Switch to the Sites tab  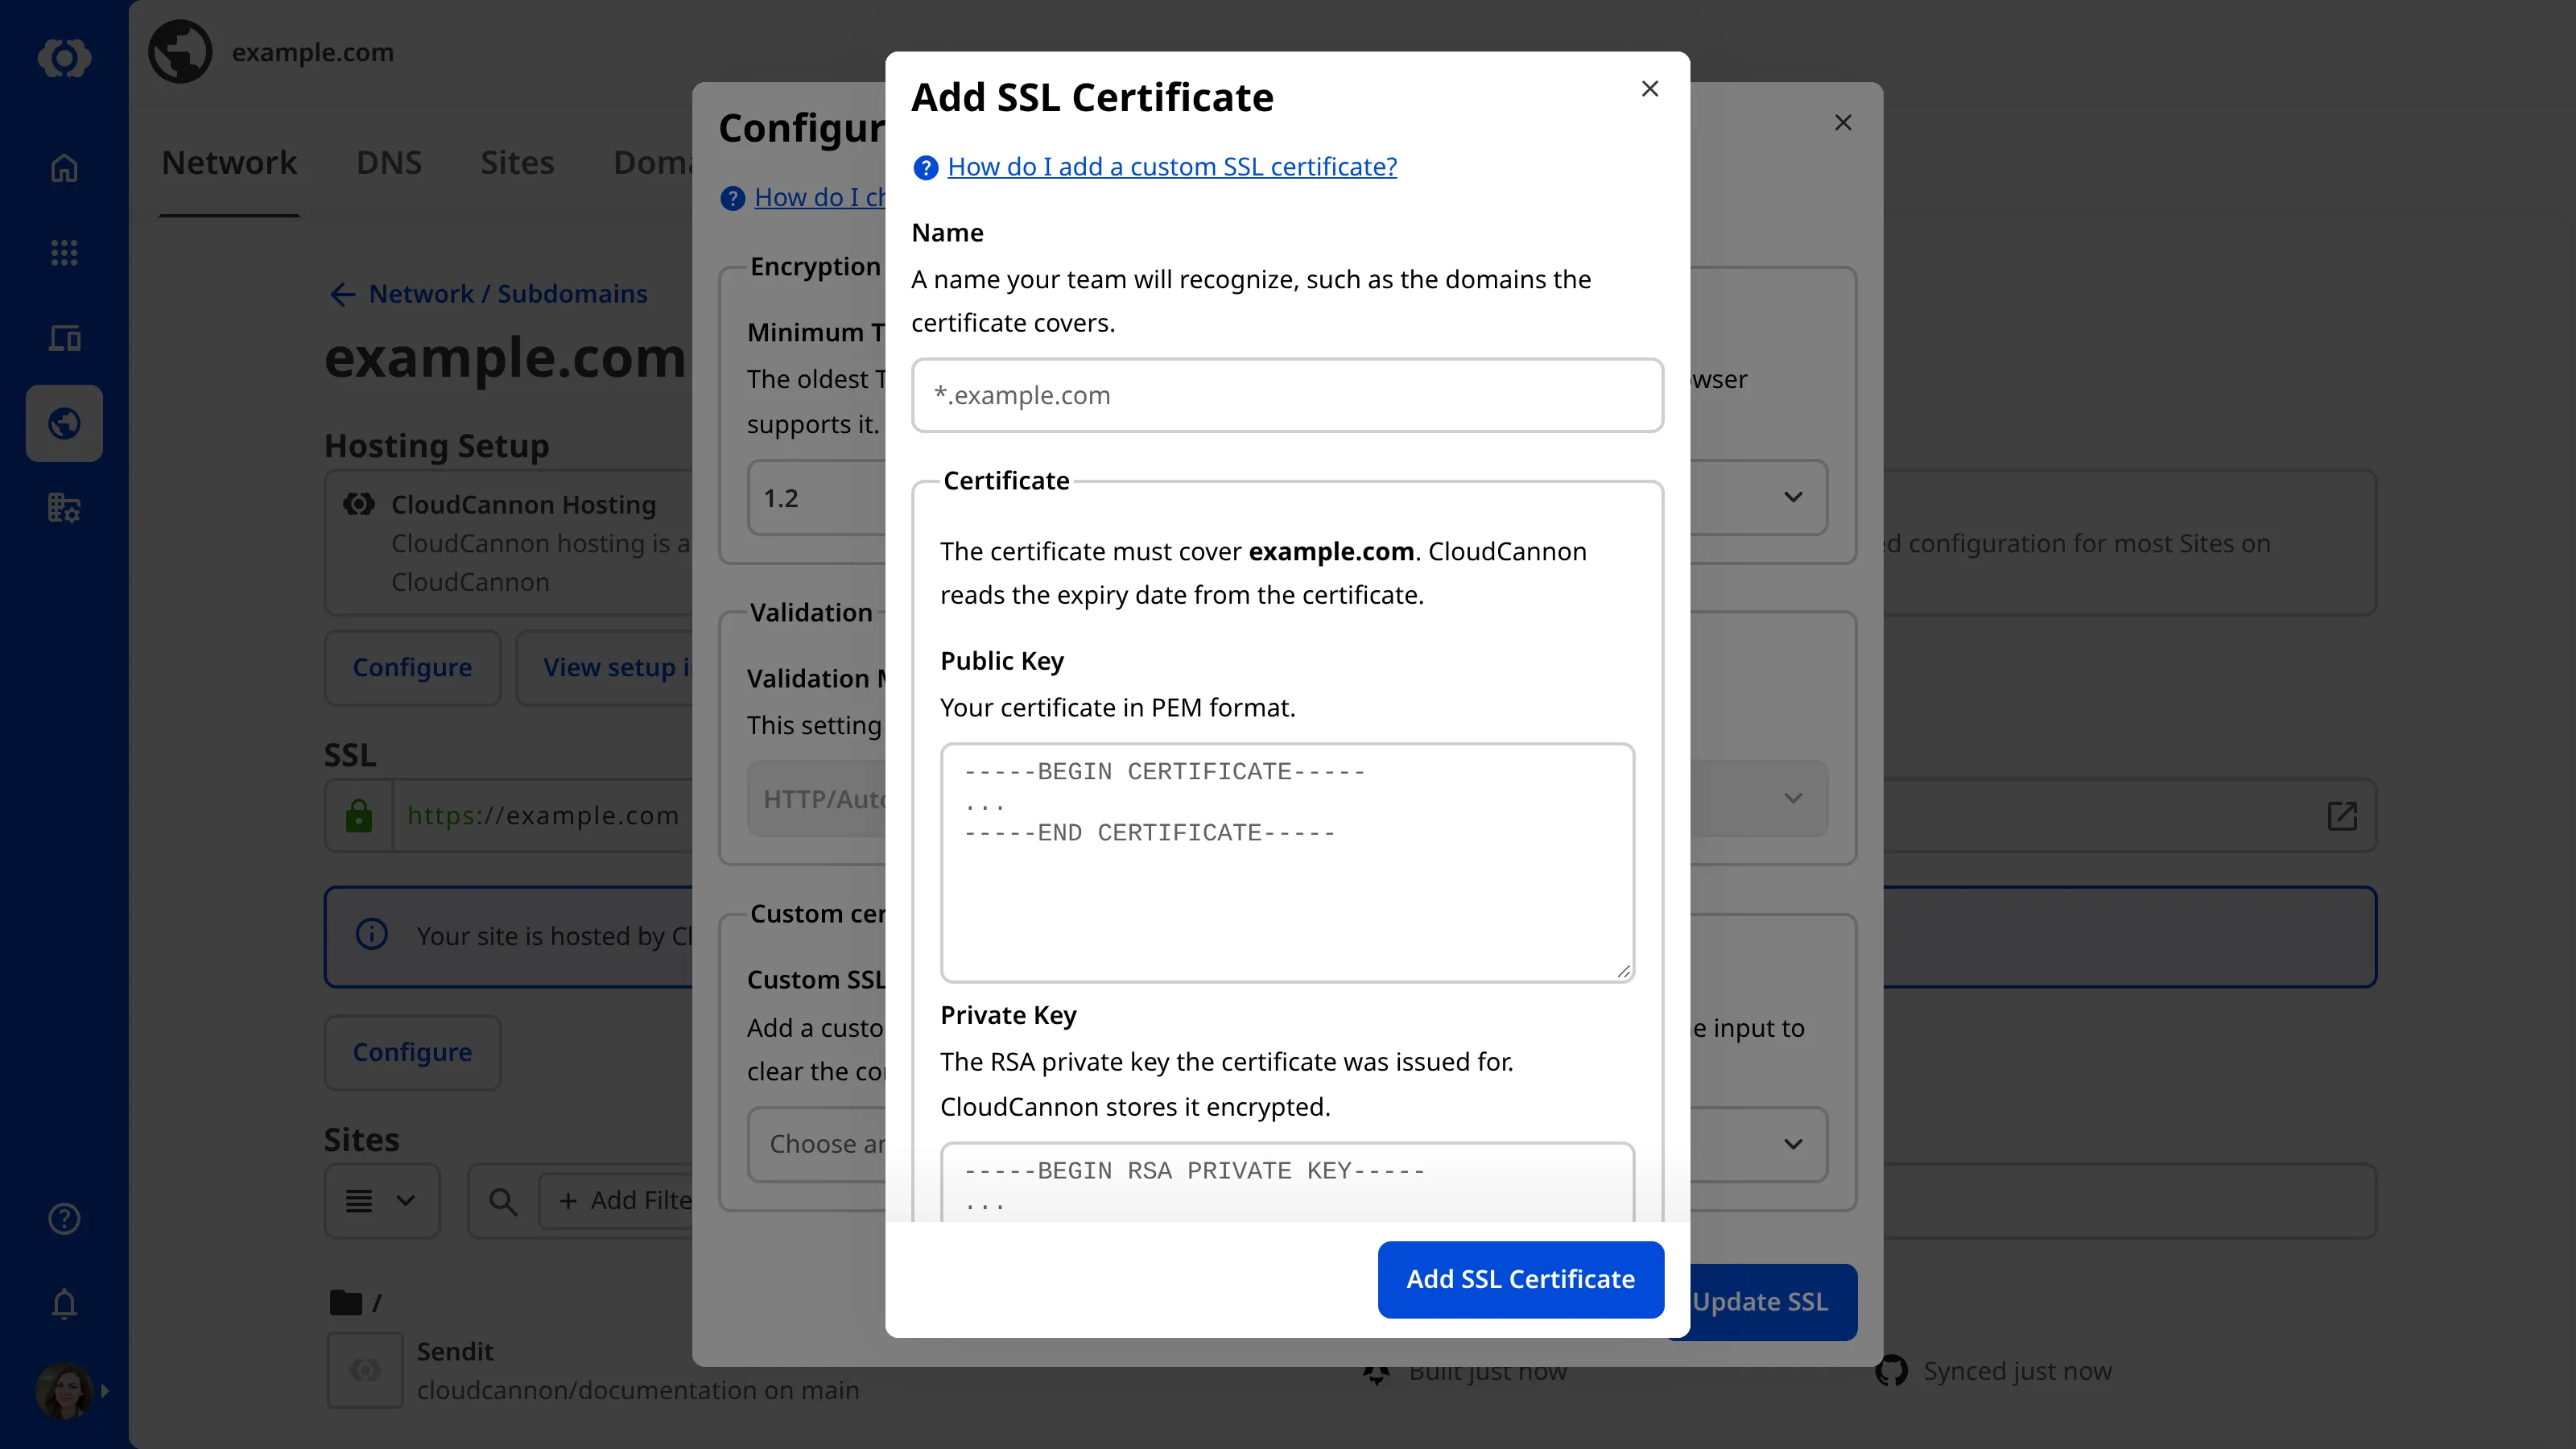click(x=517, y=163)
